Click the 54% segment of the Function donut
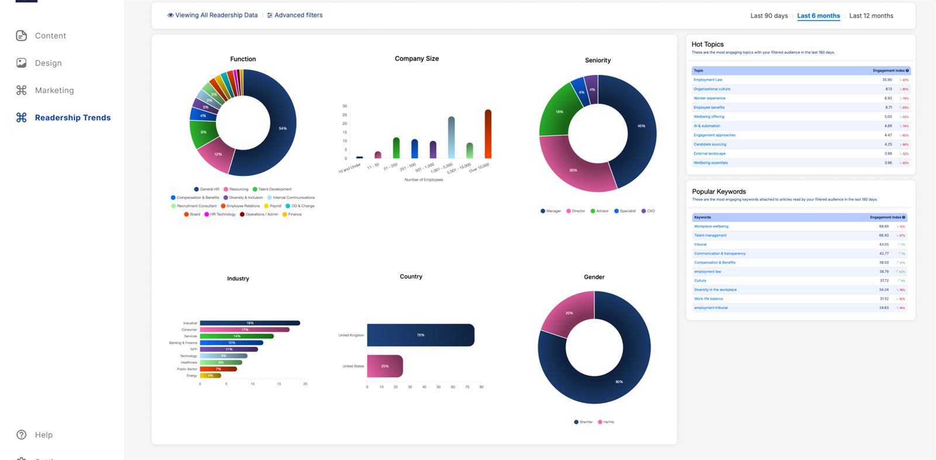 pyautogui.click(x=282, y=127)
